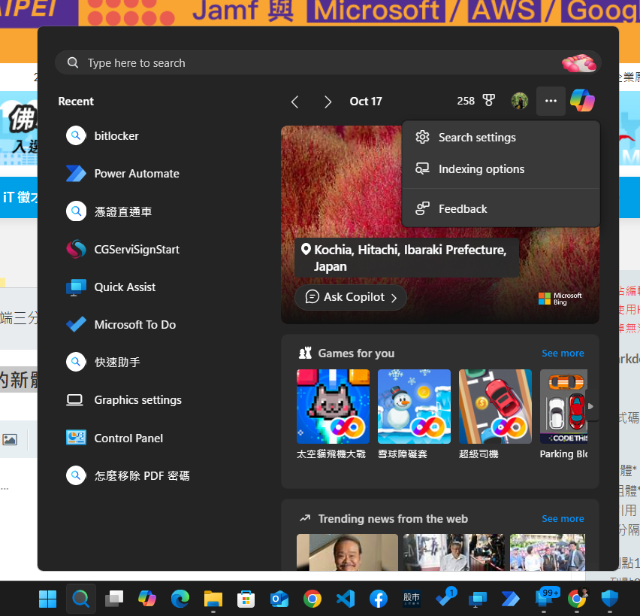Select Indexing options menu entry
The width and height of the screenshot is (640, 616).
pyautogui.click(x=501, y=168)
